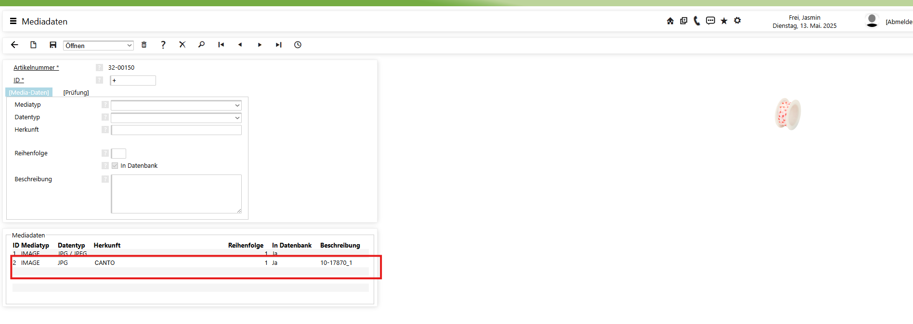Open the home page icon
The height and width of the screenshot is (324, 913).
[x=670, y=21]
